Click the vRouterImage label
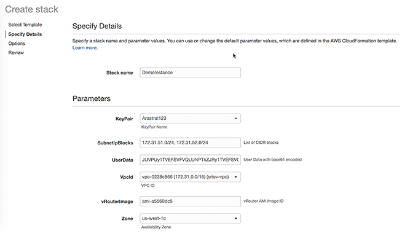 click(117, 202)
